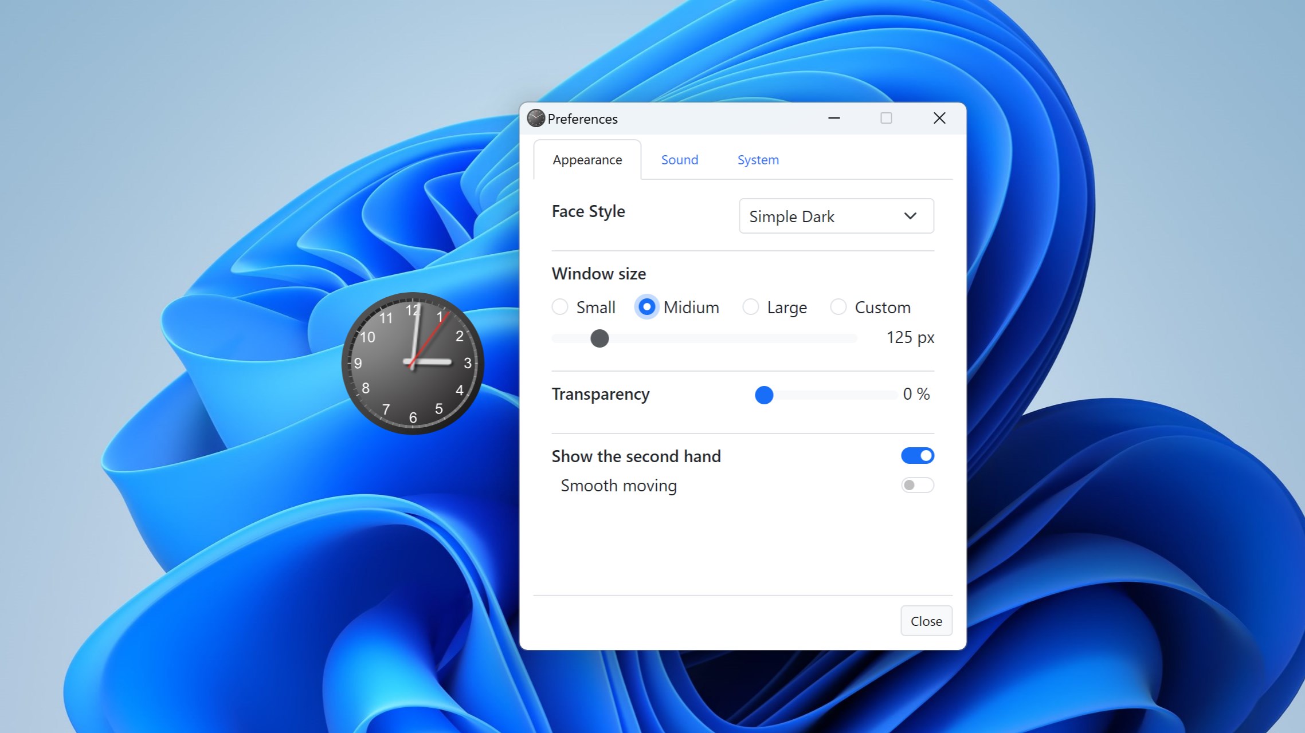This screenshot has width=1305, height=733.
Task: Click the Face Style dropdown chevron arrow
Action: click(910, 216)
